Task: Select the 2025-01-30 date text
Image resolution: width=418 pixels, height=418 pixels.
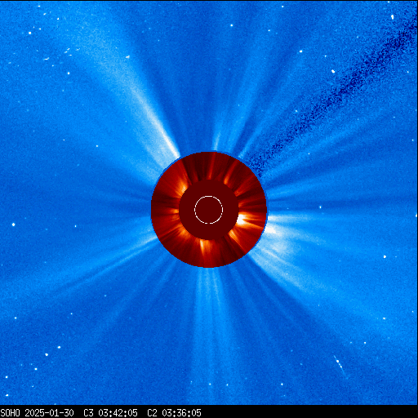Action: (x=49, y=413)
